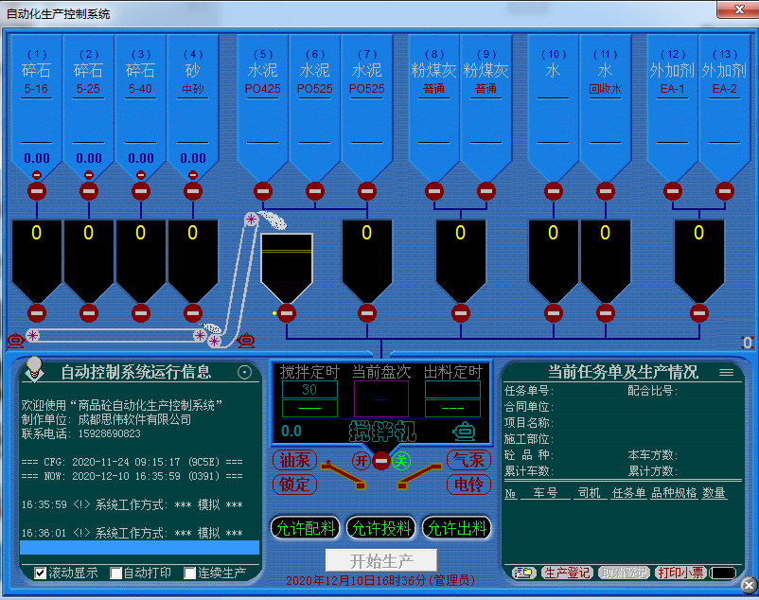Screen dimensions: 759x600
Task: Click the mixer motor icon beside 搅拌机
Action: click(x=463, y=431)
